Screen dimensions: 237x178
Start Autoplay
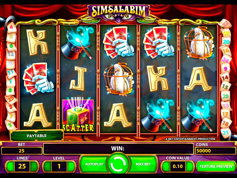pyautogui.click(x=94, y=164)
